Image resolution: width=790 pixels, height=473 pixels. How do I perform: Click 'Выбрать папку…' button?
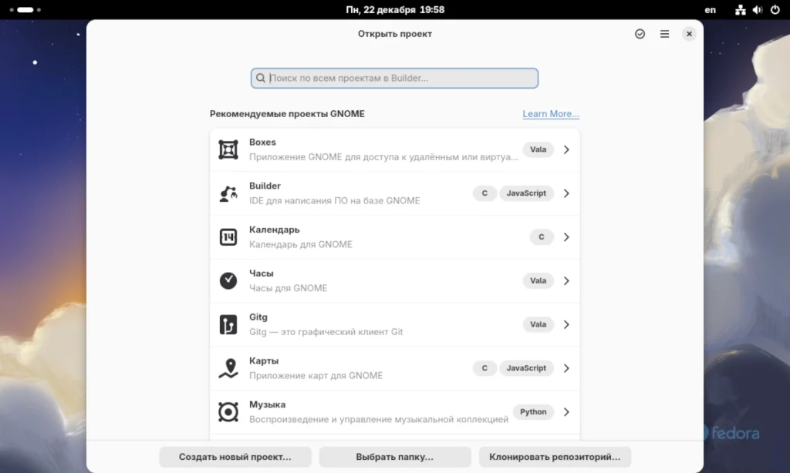click(395, 457)
